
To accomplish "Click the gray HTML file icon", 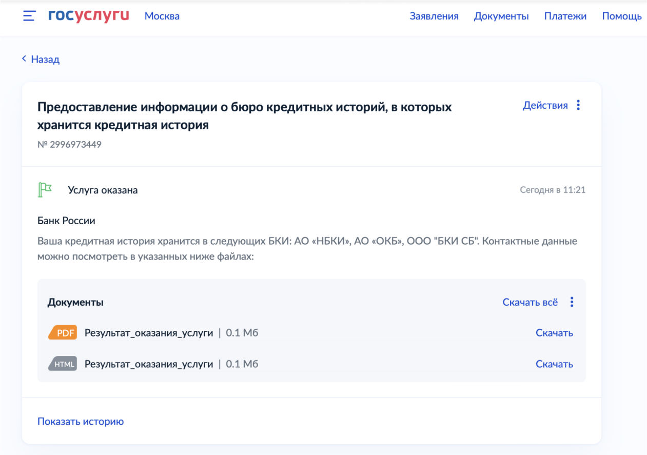I will [x=62, y=364].
